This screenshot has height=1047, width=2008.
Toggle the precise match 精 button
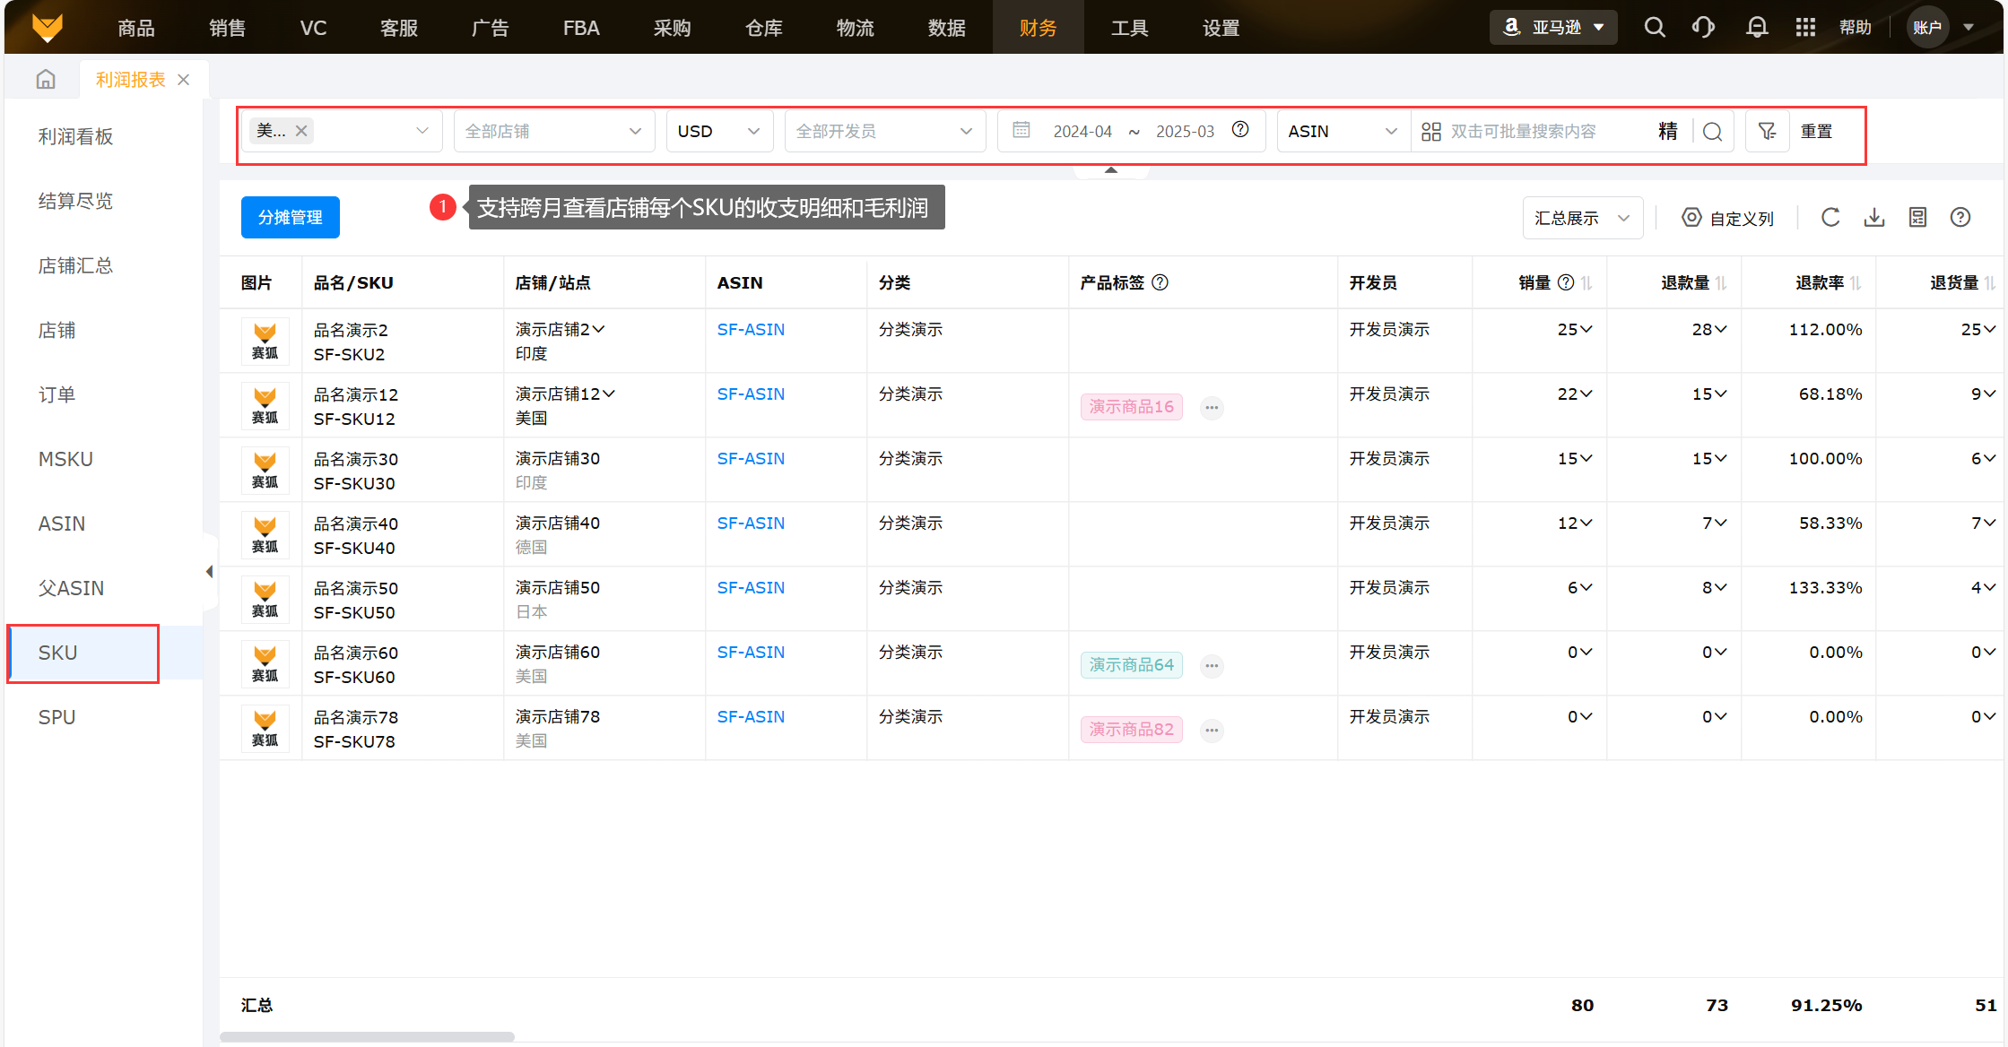tap(1667, 132)
